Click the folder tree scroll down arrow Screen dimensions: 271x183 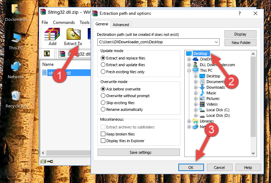[253, 153]
